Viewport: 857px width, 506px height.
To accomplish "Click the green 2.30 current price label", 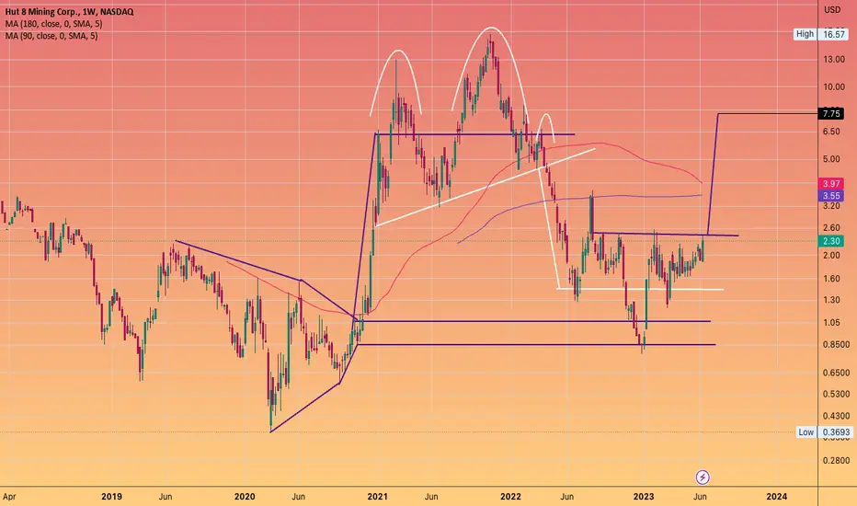I will click(x=830, y=241).
